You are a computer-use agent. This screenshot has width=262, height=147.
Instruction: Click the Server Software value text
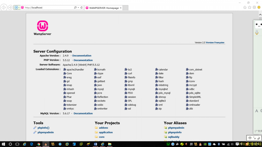81,65
